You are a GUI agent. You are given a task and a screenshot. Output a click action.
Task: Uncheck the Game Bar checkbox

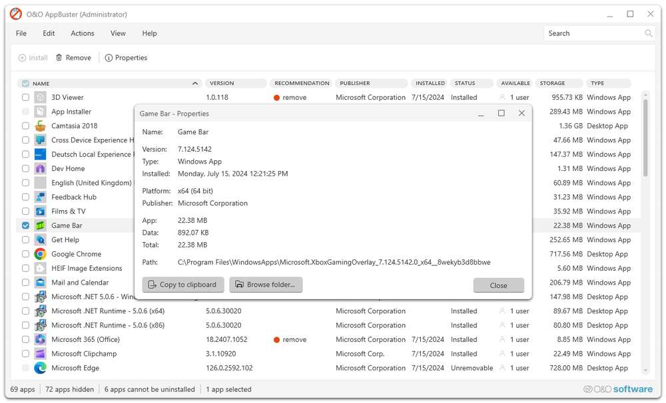[x=25, y=225]
